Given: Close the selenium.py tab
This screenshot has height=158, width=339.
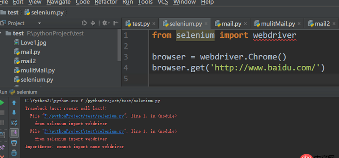Looking at the screenshot, I should 206,24.
